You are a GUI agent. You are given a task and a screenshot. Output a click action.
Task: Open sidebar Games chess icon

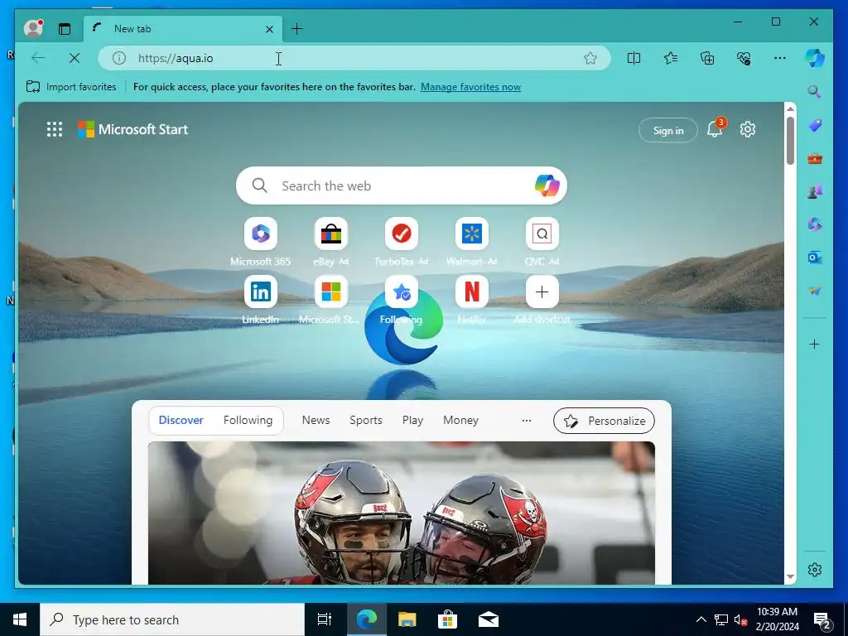point(815,191)
